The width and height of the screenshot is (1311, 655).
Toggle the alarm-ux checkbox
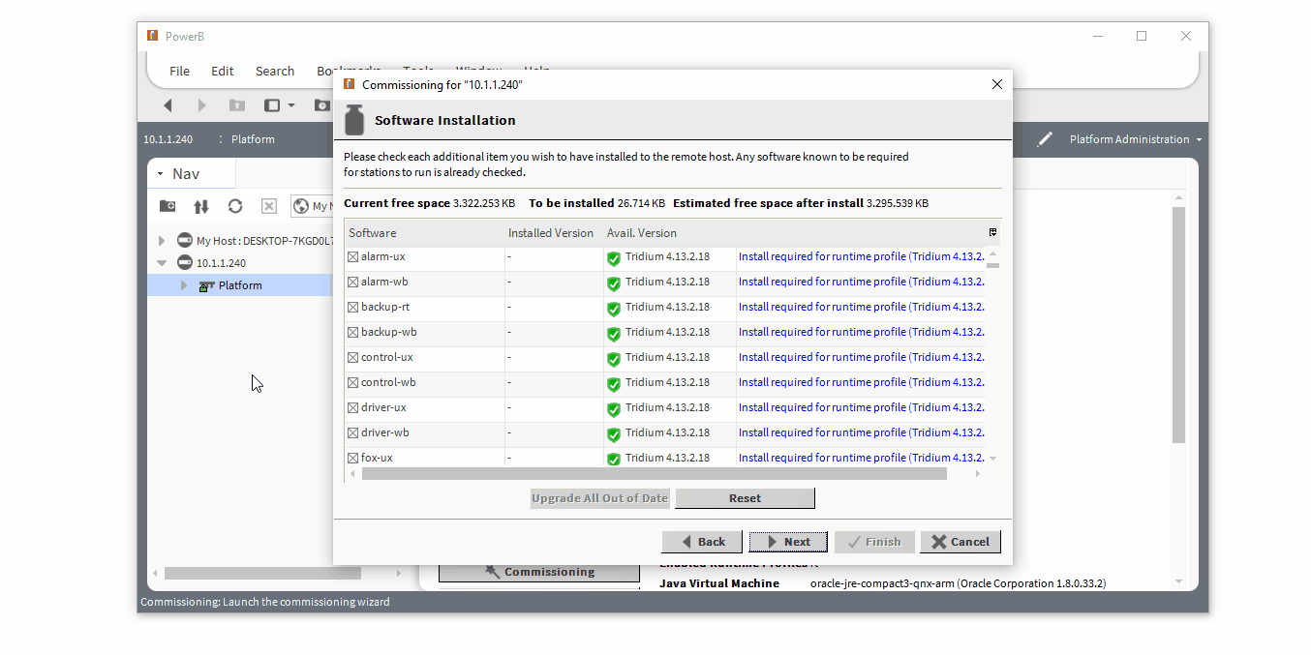(353, 256)
